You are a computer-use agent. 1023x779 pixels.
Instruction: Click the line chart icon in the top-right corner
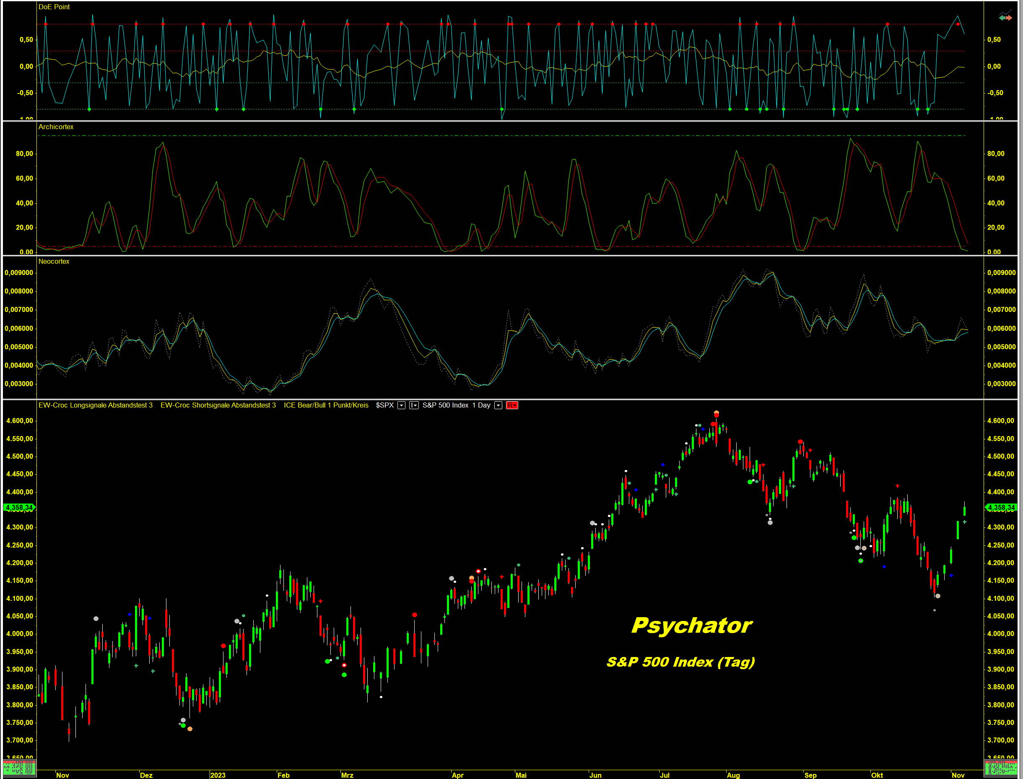coord(1006,13)
